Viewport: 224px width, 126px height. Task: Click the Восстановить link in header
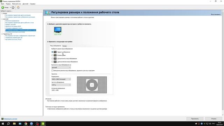coord(216,14)
